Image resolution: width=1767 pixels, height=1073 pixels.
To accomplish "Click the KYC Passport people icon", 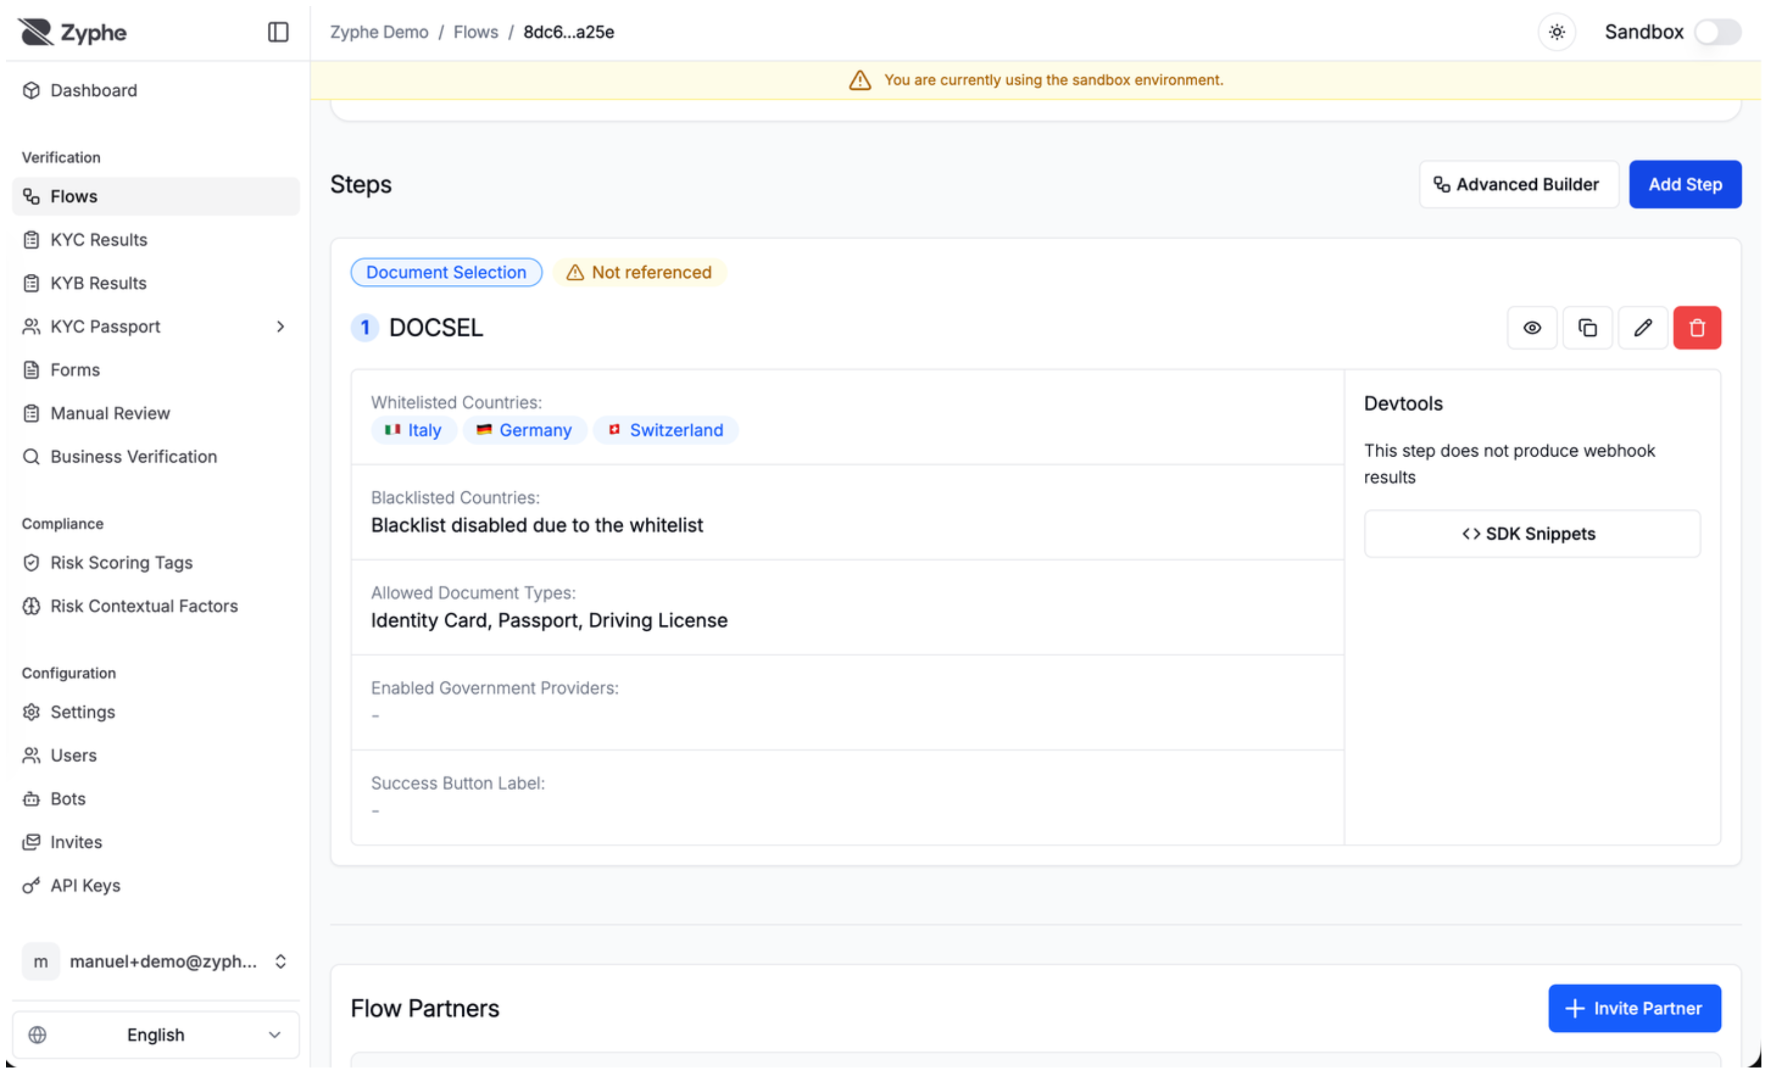I will pyautogui.click(x=32, y=326).
